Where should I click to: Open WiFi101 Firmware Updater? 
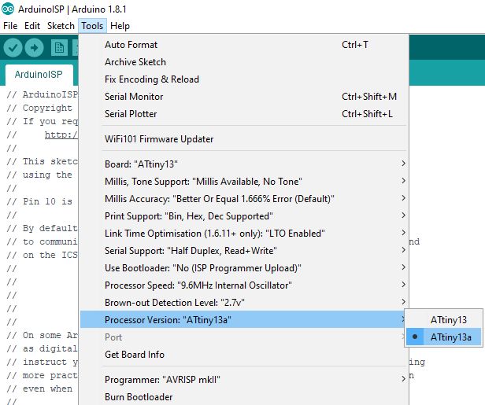[244, 139]
